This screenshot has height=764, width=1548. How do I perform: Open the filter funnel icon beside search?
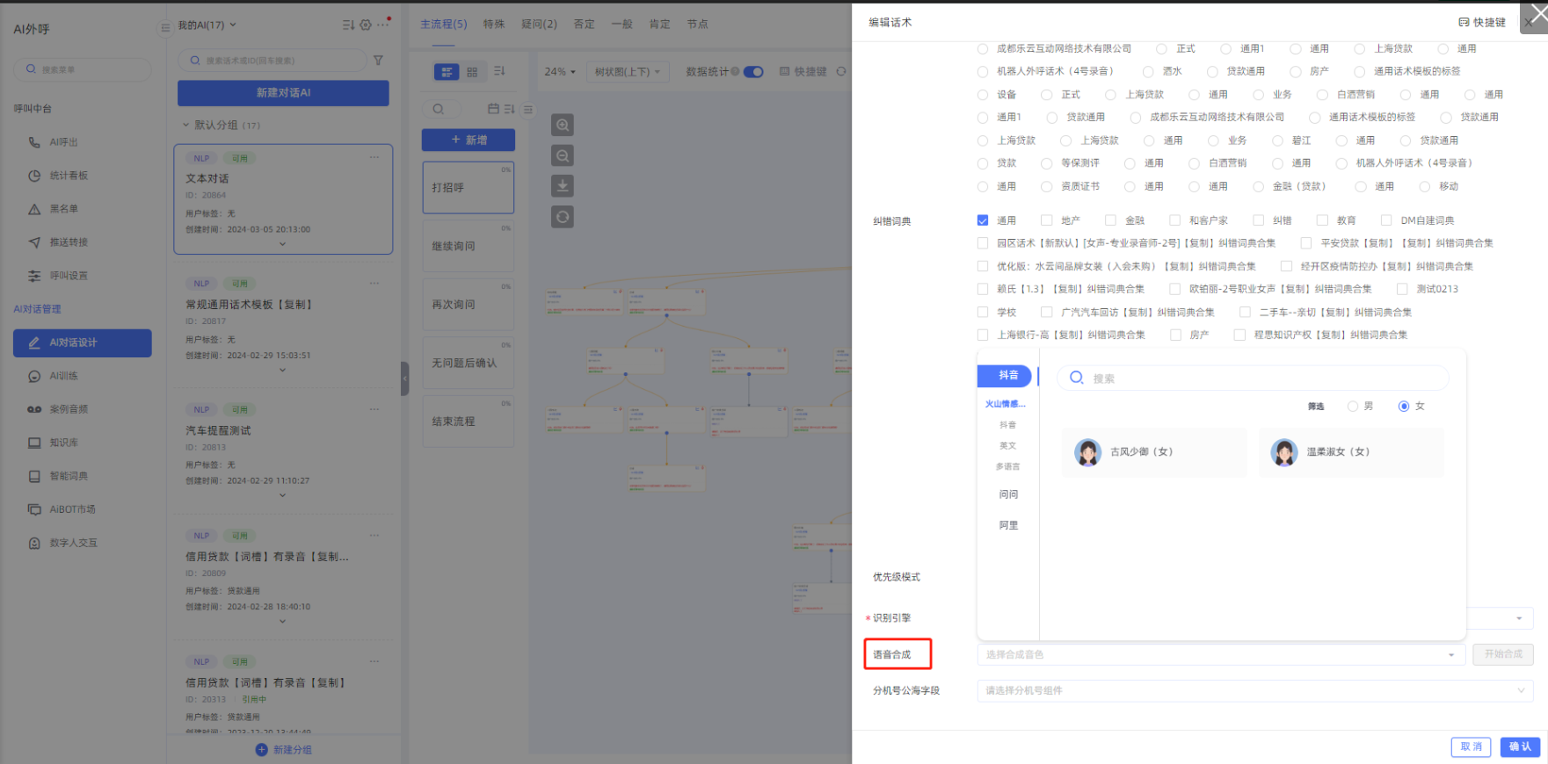pos(378,61)
